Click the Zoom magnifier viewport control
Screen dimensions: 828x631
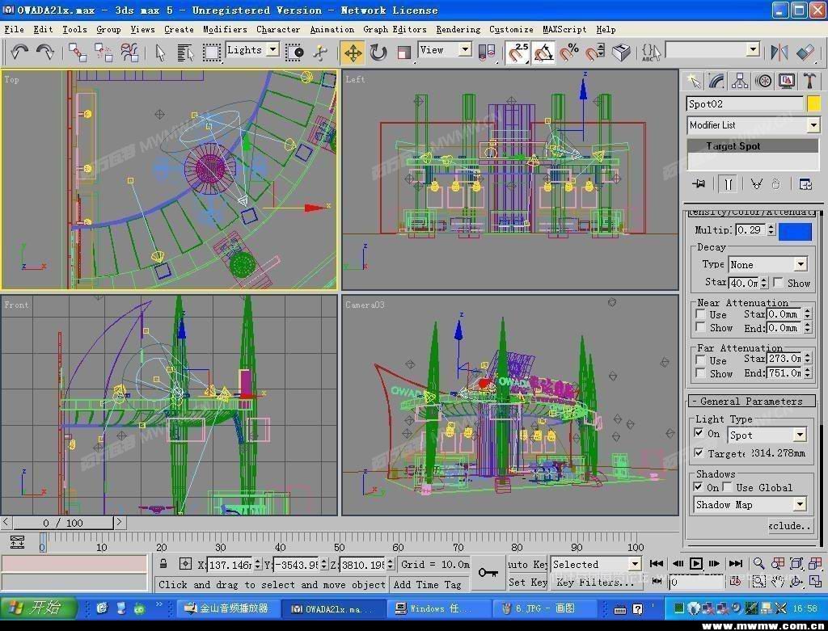(x=758, y=563)
